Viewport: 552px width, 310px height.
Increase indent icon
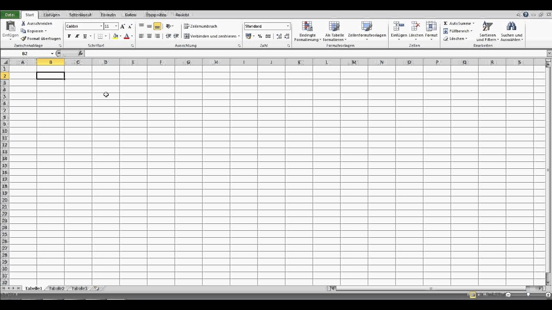click(176, 36)
